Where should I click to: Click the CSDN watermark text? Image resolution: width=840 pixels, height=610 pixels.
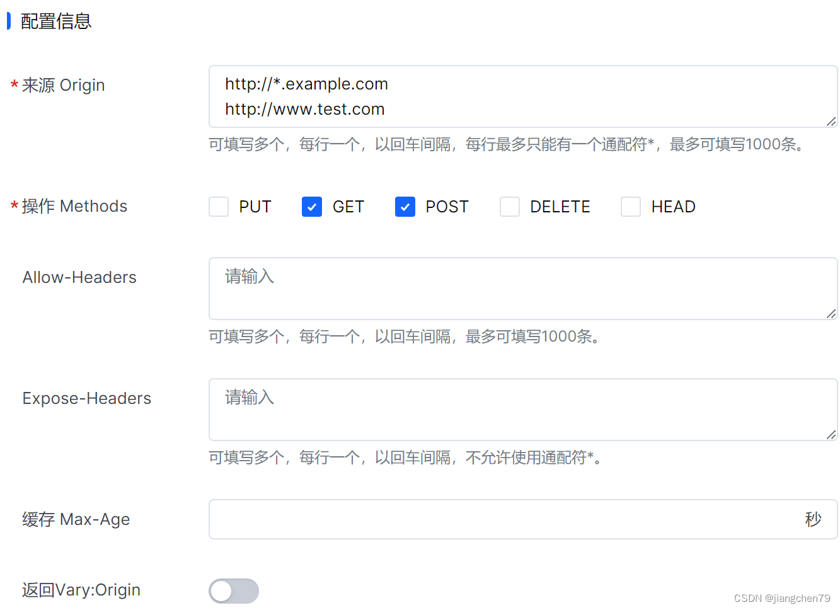coord(781,597)
